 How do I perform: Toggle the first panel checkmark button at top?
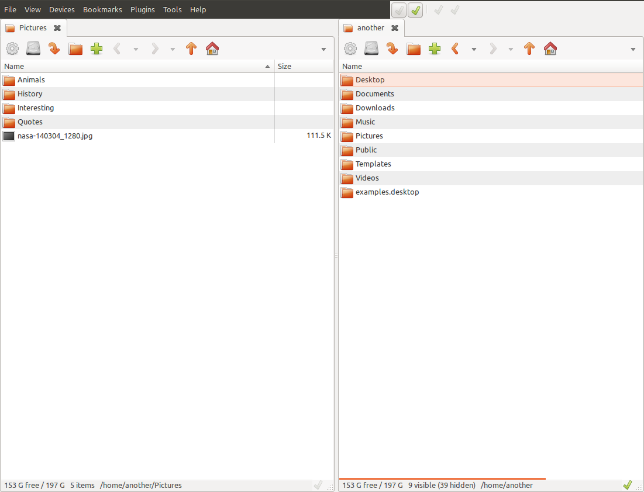399,10
